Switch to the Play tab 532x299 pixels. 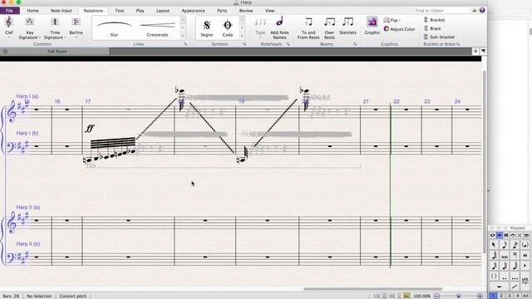140,11
